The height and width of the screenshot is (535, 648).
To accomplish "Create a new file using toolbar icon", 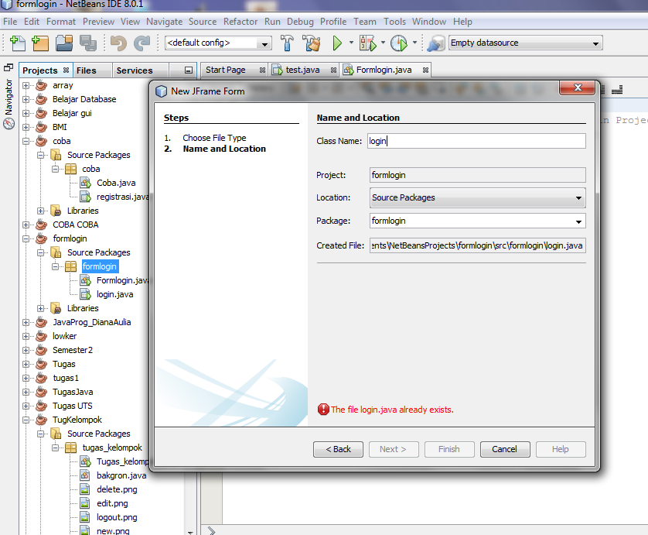I will [x=16, y=44].
